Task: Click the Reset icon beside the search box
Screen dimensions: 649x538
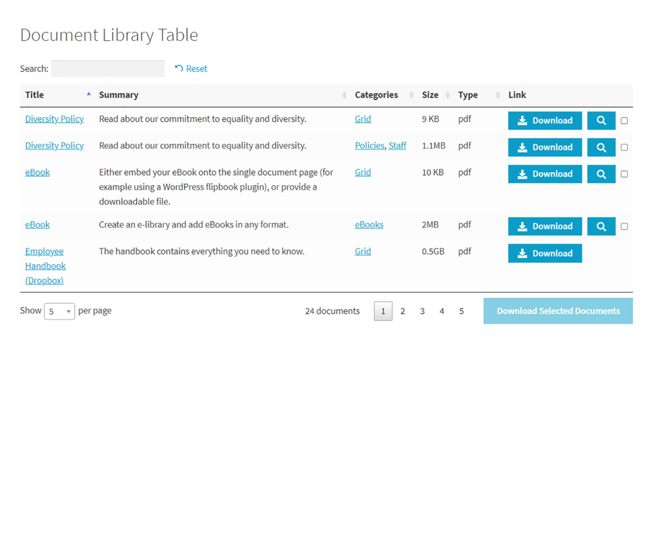Action: click(179, 68)
